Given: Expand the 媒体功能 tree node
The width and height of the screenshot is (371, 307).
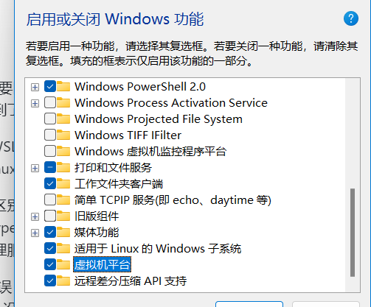Looking at the screenshot, I should pyautogui.click(x=35, y=233).
